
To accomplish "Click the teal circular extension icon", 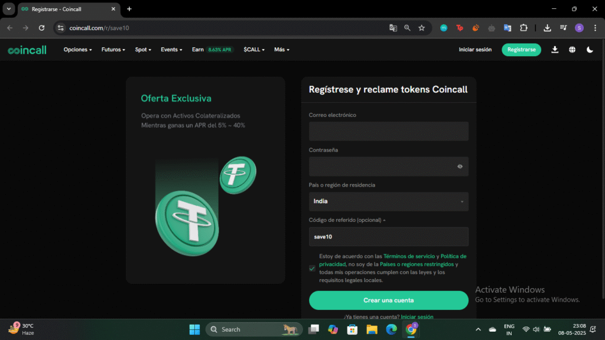I will 444,28.
